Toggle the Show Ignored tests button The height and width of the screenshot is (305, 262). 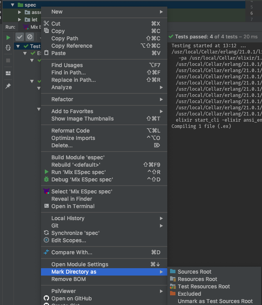click(x=30, y=37)
